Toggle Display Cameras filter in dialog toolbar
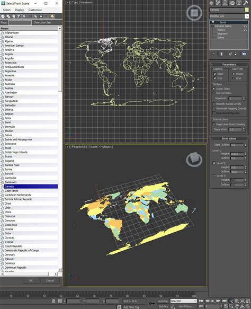Image resolution: width=251 pixels, height=309 pixels. tap(19, 16)
